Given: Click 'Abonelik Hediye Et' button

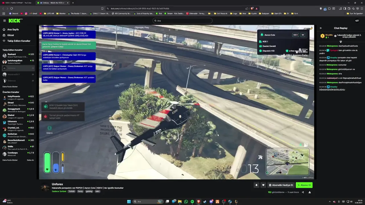Looking at the screenshot, I should pyautogui.click(x=281, y=185).
